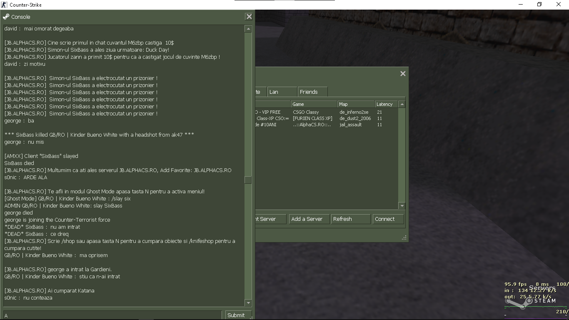Sort servers by Map column
This screenshot has width=569, height=320.
(x=356, y=104)
